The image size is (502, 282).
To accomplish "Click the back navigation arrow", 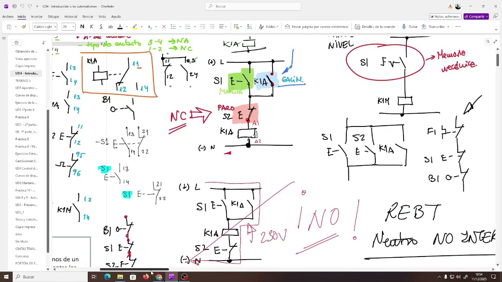I will [15, 6].
